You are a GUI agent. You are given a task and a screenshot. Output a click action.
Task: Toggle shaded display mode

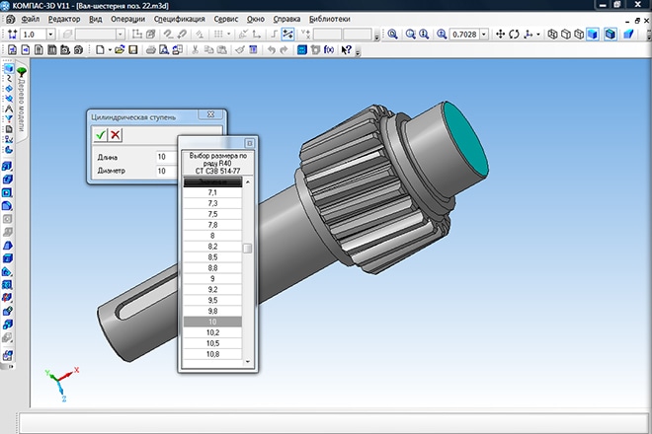click(x=593, y=35)
